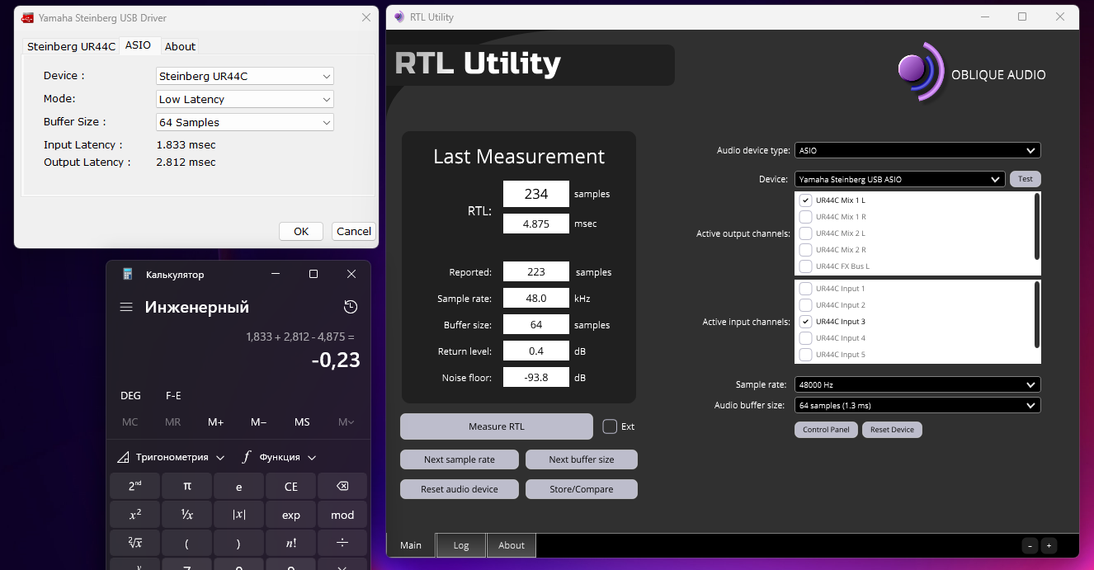Viewport: 1094px width, 570px height.
Task: Click the Oblique Audio logo
Action: (971, 73)
